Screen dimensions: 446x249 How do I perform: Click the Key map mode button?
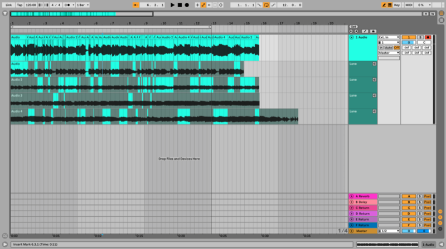coord(396,5)
